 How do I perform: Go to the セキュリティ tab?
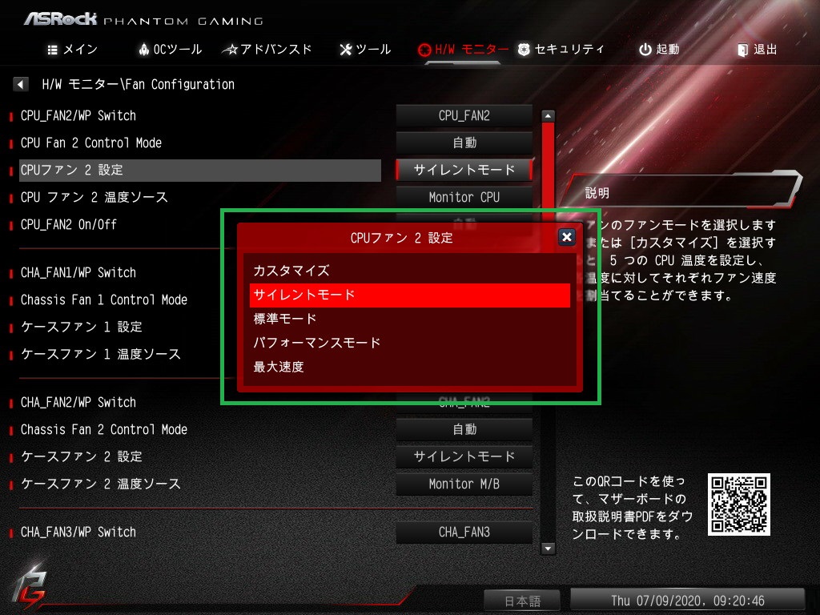[x=561, y=49]
